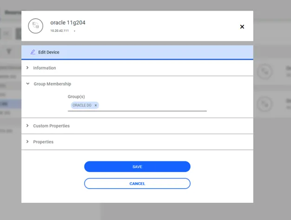Remove the ORACLE DG group chip
Viewport: 291px width, 220px height.
(x=96, y=105)
